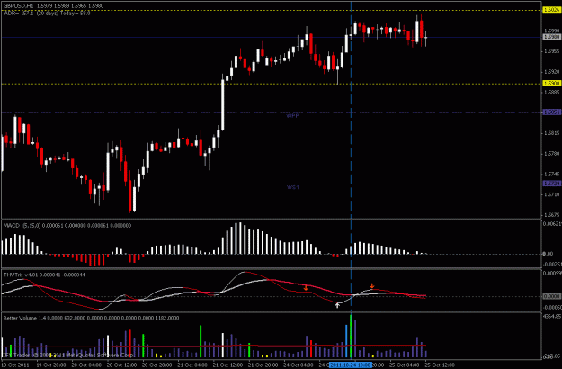The height and width of the screenshot is (369, 562).
Task: Click the yellow 1.6026 price label
Action: 552,10
